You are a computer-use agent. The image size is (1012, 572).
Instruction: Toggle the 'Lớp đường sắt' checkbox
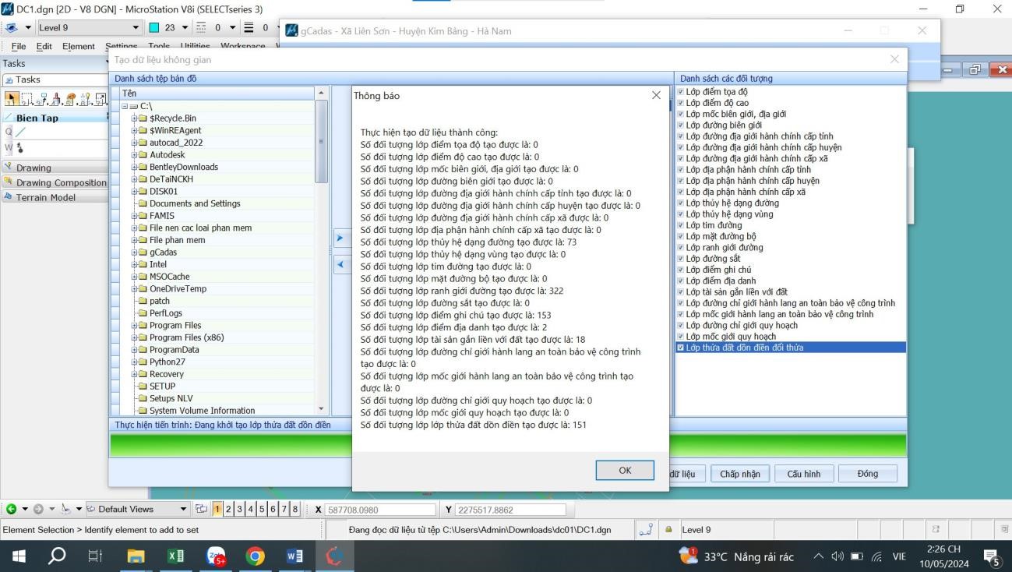pyautogui.click(x=681, y=259)
